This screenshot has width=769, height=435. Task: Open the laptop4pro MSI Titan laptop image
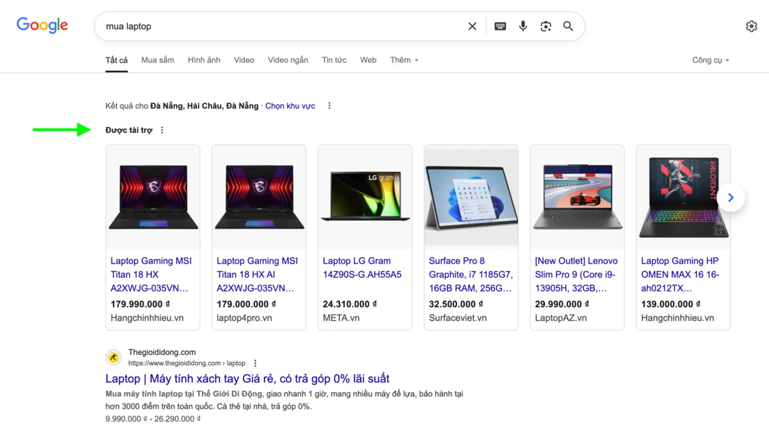259,197
